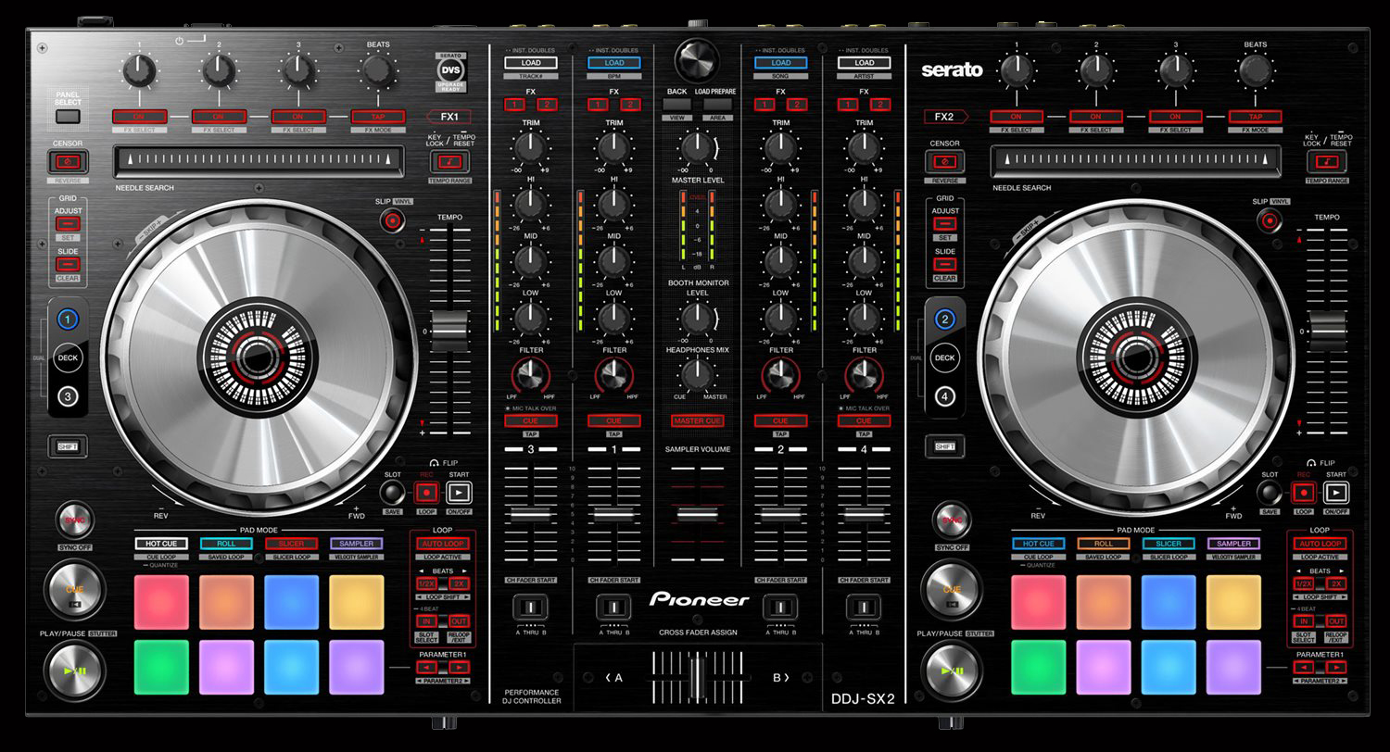Switch left deck pads to SAMPLER mode
This screenshot has height=752, width=1390.
pyautogui.click(x=356, y=544)
